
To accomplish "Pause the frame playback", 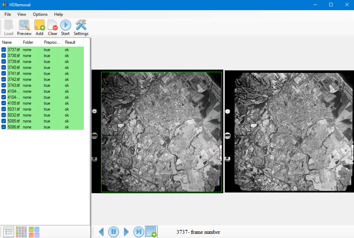I will point(114,232).
